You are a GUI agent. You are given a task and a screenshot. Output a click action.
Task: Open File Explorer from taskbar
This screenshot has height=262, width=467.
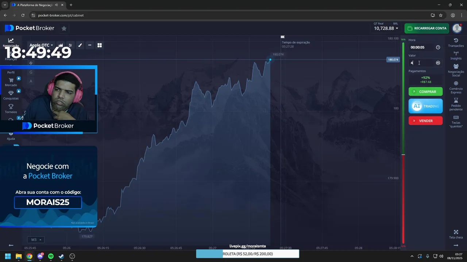pos(19,256)
